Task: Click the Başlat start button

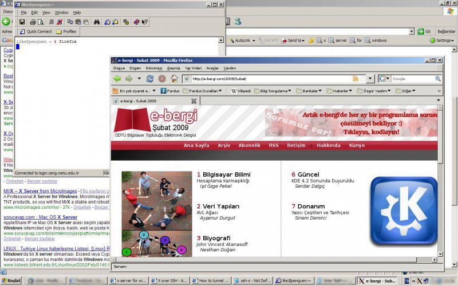Action: click(11, 281)
